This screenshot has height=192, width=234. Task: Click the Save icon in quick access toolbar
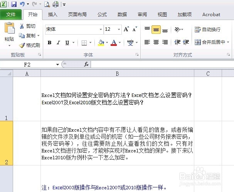pos(14,4)
